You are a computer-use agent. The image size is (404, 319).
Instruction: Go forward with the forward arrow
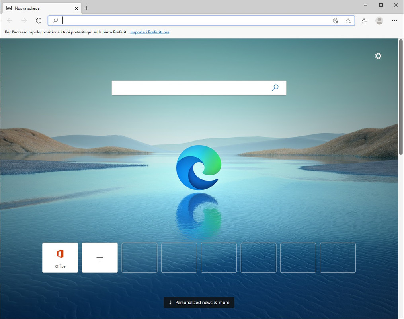pos(24,20)
